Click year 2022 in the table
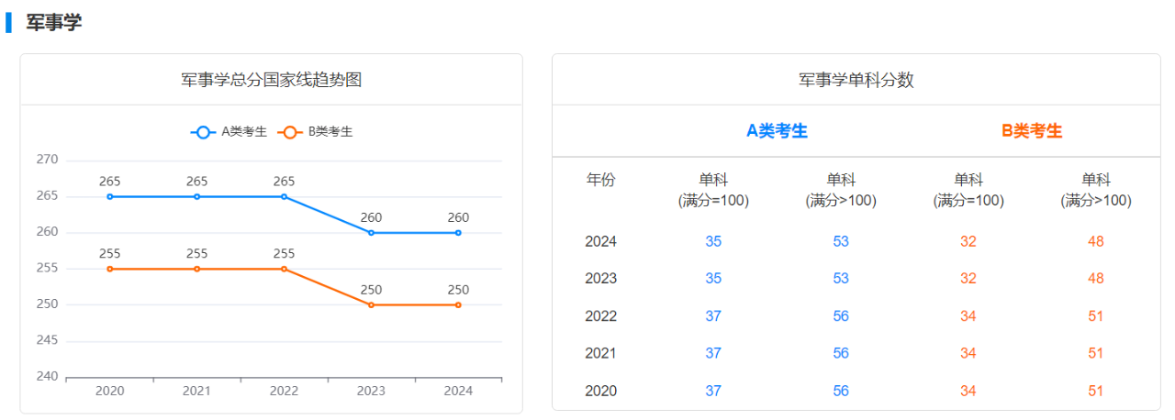The width and height of the screenshot is (1175, 420). pos(601,316)
